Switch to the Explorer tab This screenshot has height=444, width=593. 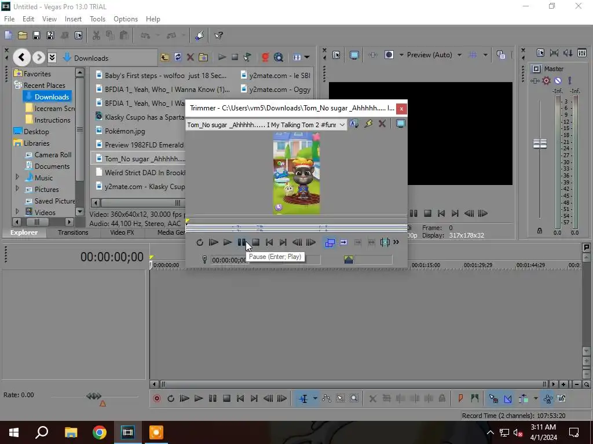pyautogui.click(x=24, y=232)
